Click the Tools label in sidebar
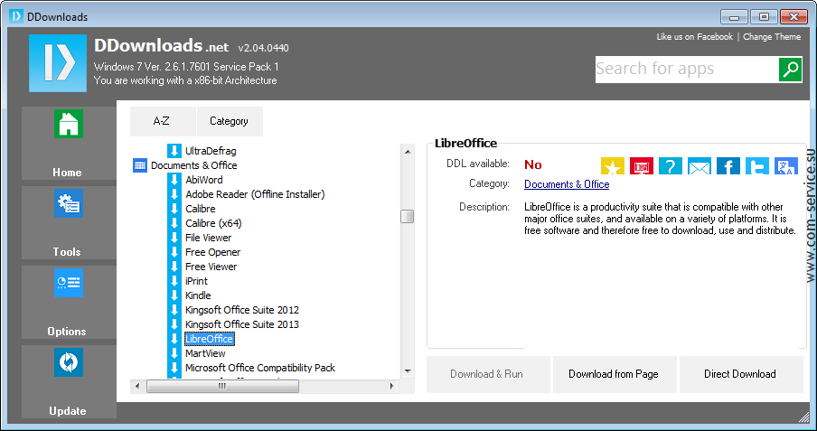817x431 pixels. point(67,252)
